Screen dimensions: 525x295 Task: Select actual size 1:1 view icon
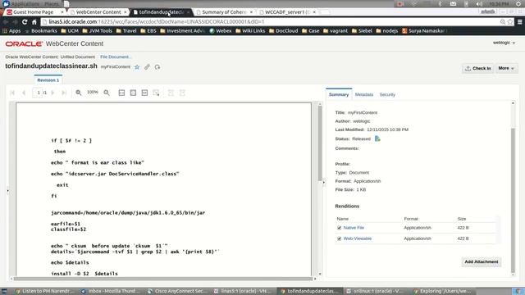(144, 93)
